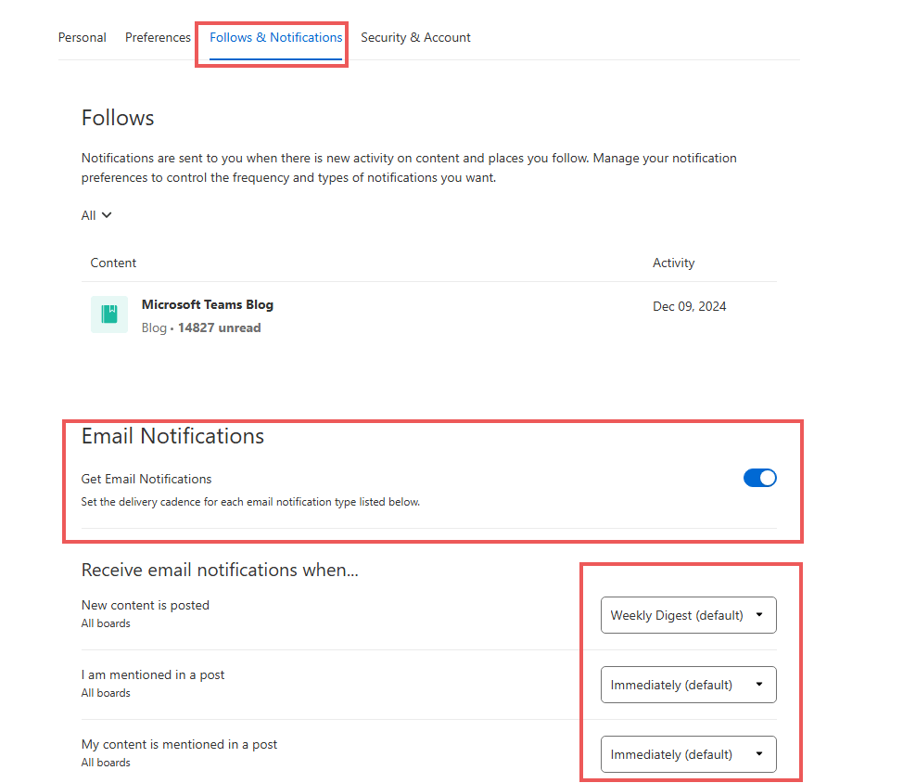Open the Weekly Digest (default) dropdown
The width and height of the screenshot is (903, 783).
pyautogui.click(x=688, y=615)
